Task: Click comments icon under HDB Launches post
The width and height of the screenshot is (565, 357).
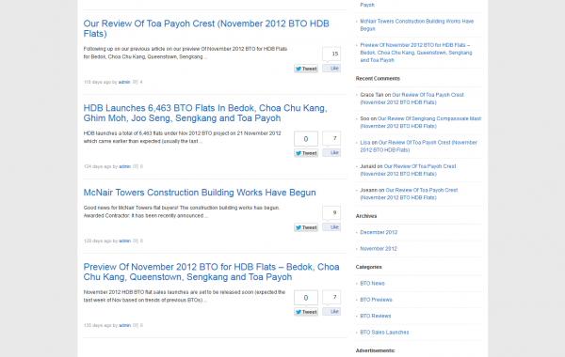Action: [136, 166]
